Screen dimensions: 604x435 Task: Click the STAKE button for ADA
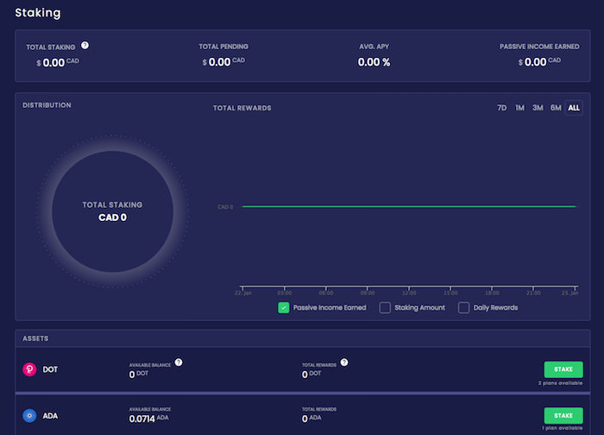point(563,416)
